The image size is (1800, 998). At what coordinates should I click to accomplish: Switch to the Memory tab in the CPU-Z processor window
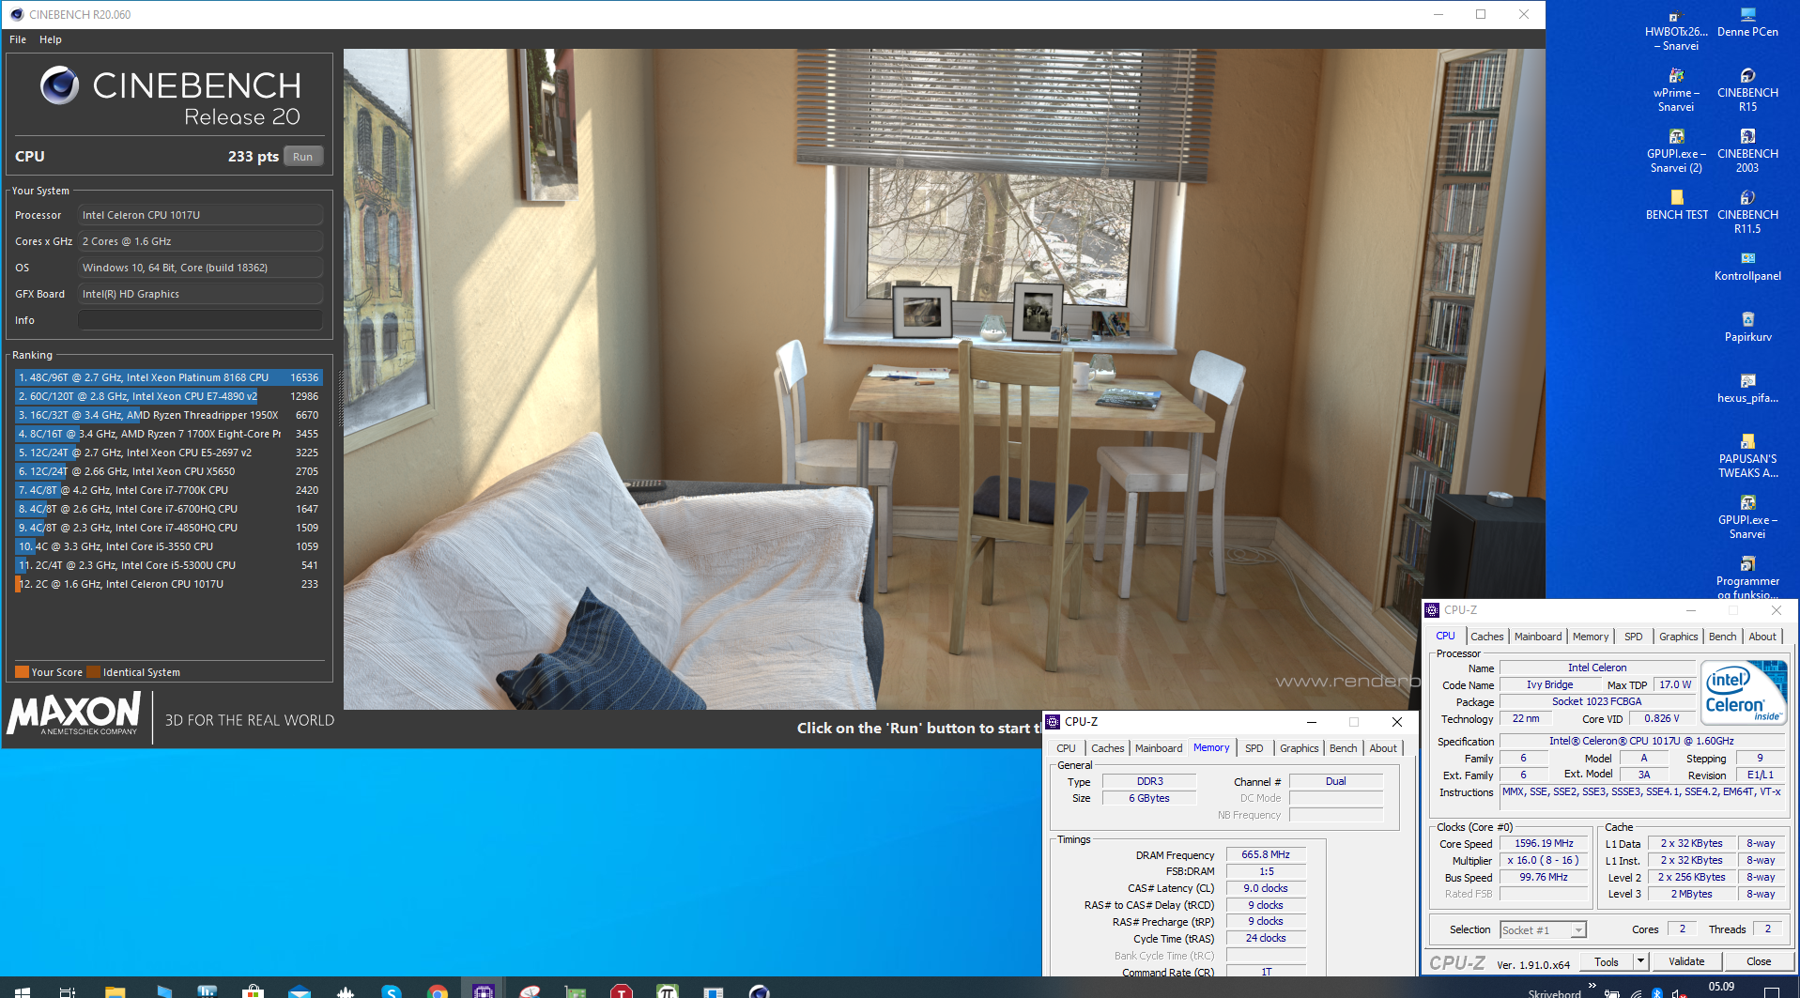point(1591,637)
